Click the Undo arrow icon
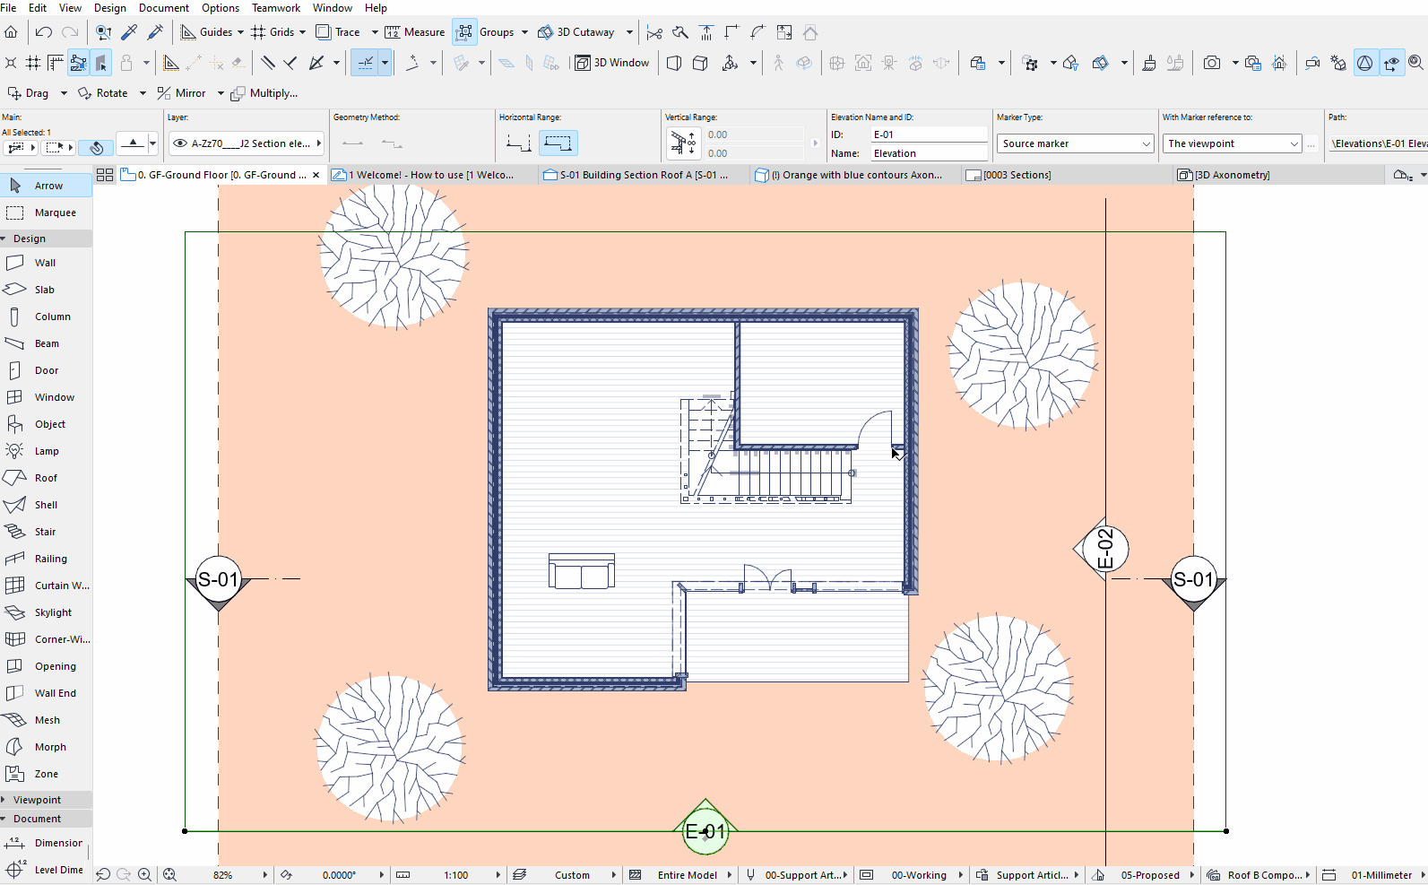 click(43, 32)
